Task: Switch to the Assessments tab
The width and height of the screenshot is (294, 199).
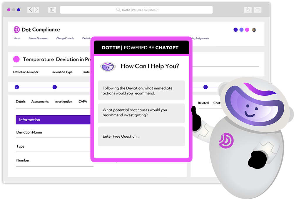Action: coord(40,102)
